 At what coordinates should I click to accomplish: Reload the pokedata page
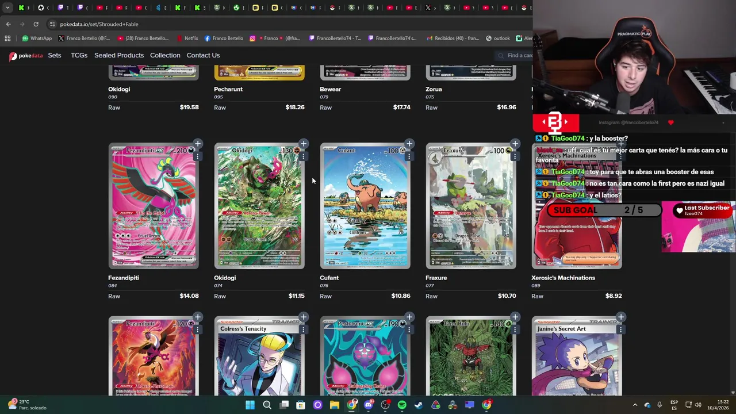36,24
